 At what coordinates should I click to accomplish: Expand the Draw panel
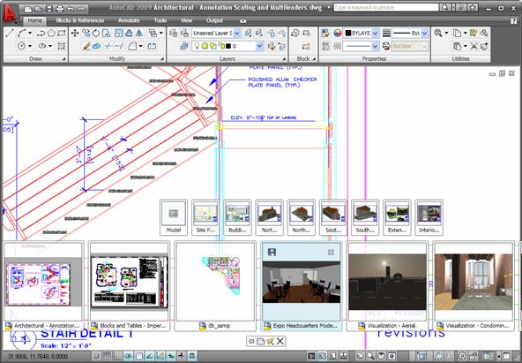tap(63, 59)
